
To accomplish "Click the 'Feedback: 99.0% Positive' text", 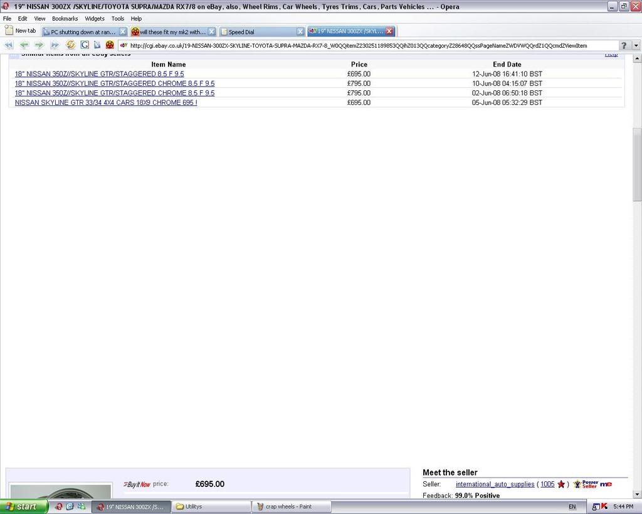I will [461, 496].
